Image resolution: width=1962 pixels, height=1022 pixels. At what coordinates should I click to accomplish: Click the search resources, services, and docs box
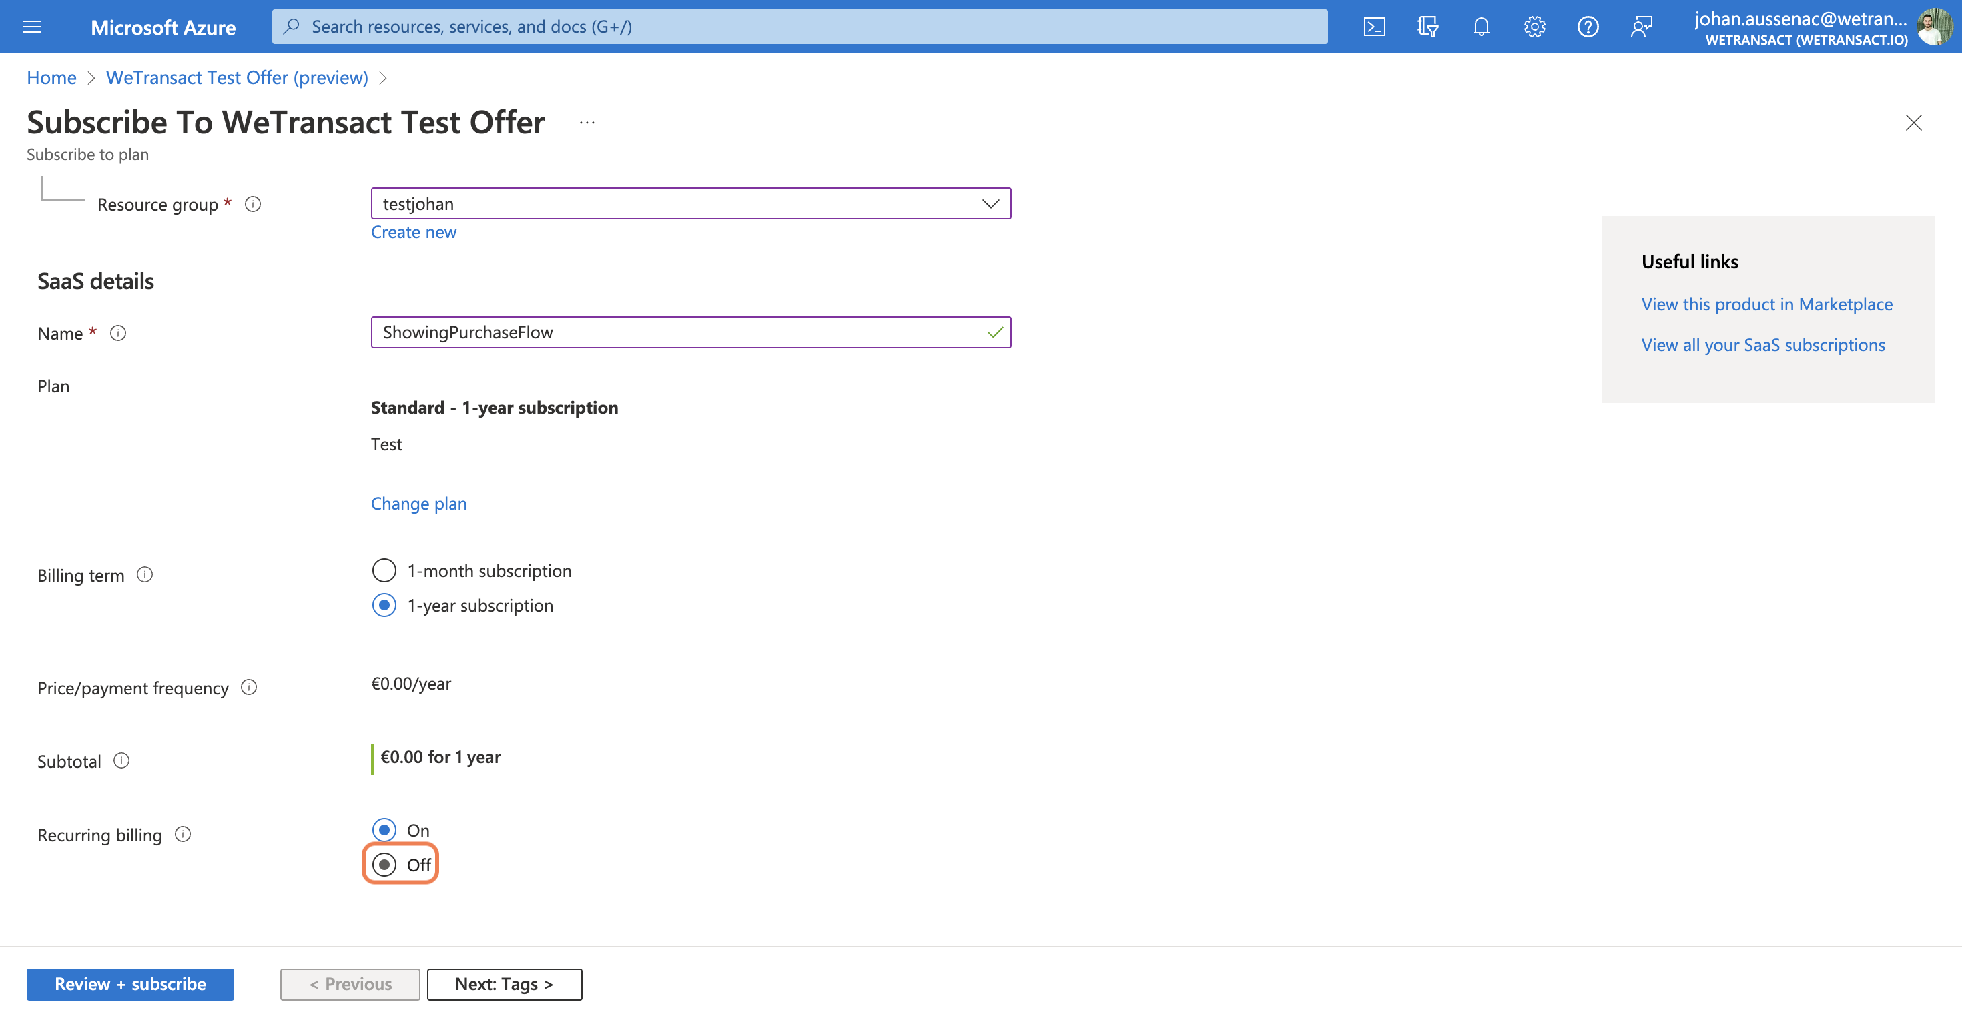tap(799, 27)
